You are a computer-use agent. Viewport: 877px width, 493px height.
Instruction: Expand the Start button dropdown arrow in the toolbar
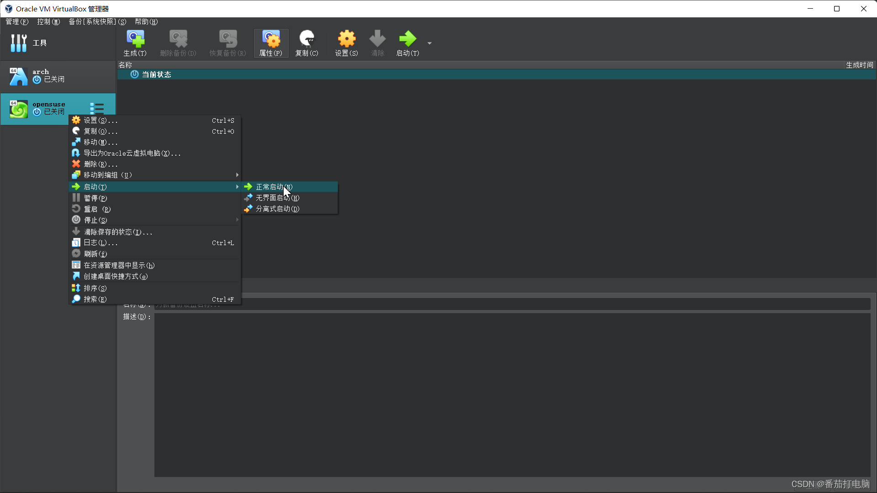pos(429,43)
